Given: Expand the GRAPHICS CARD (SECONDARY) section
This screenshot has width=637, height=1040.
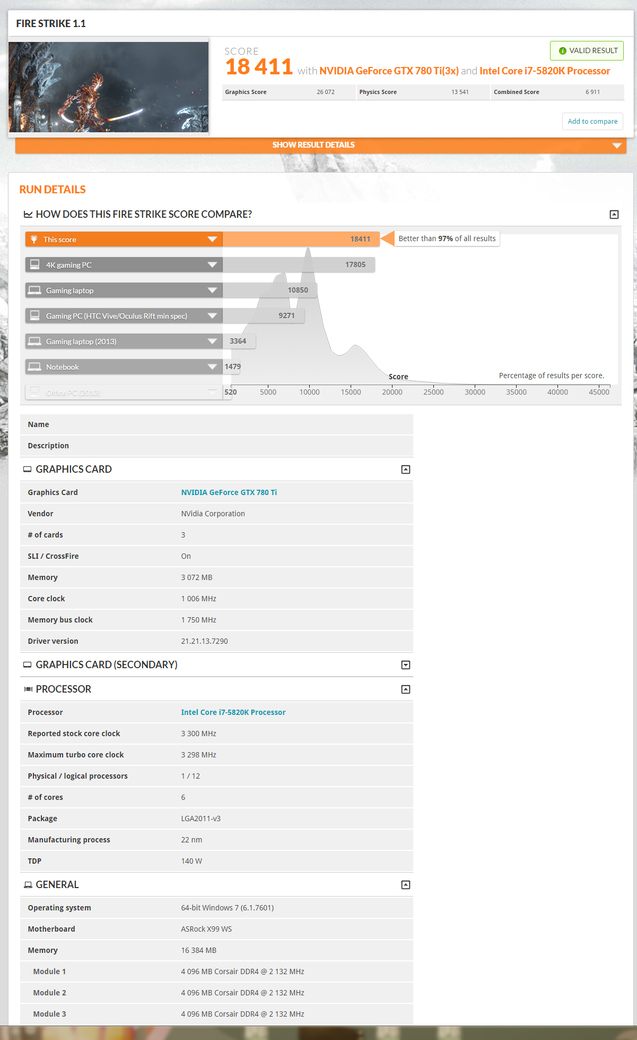Looking at the screenshot, I should pos(406,665).
